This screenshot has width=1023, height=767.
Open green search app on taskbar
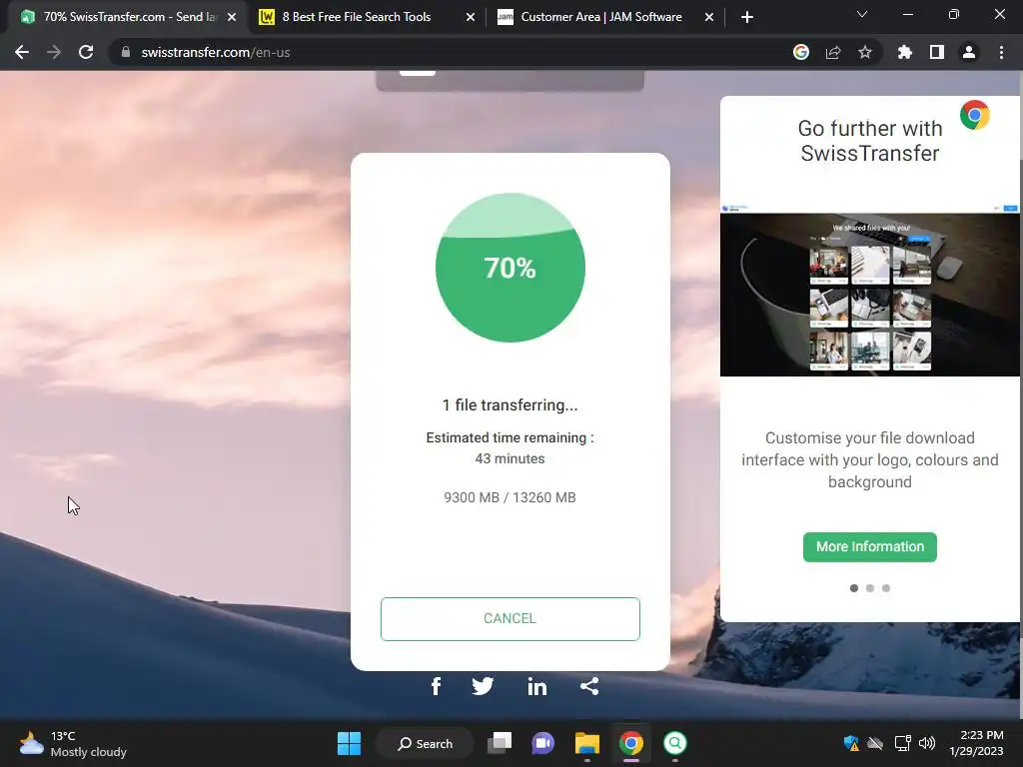(x=675, y=743)
